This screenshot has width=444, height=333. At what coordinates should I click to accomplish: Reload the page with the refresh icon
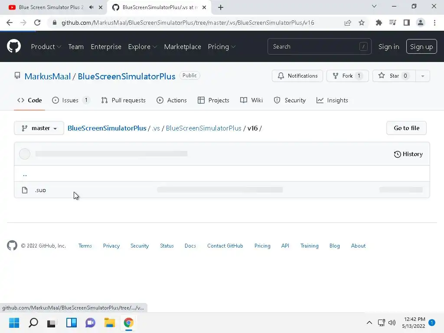click(x=37, y=23)
